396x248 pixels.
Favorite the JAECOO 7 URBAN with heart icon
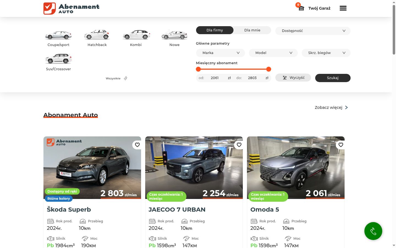click(x=239, y=145)
